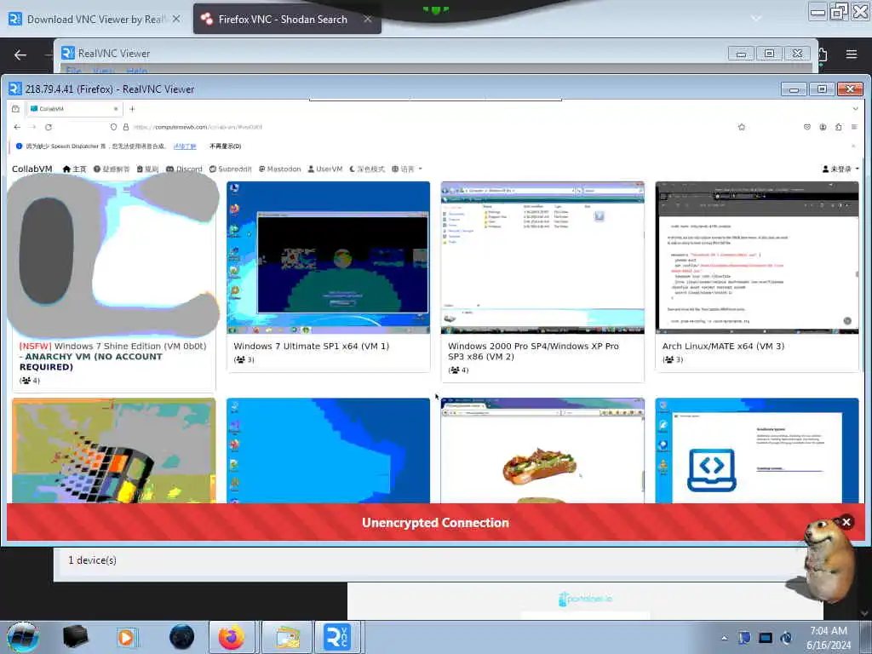Open the remote Firefox account icon
Image resolution: width=872 pixels, height=654 pixels.
[x=823, y=128]
